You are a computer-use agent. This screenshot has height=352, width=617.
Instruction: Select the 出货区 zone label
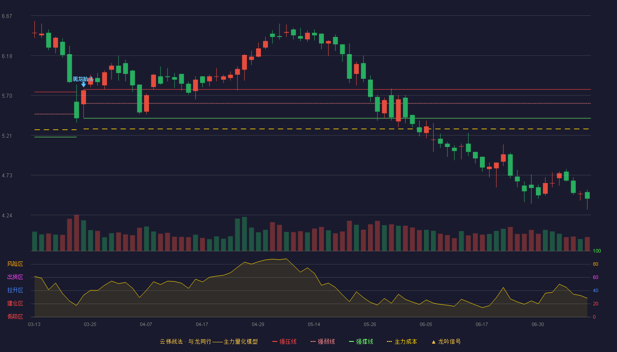click(15, 277)
